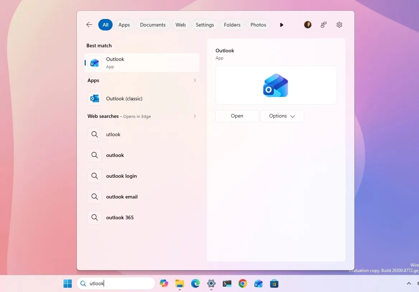Search the web for utlook
Screen dimensions: 419x292
(x=142, y=134)
